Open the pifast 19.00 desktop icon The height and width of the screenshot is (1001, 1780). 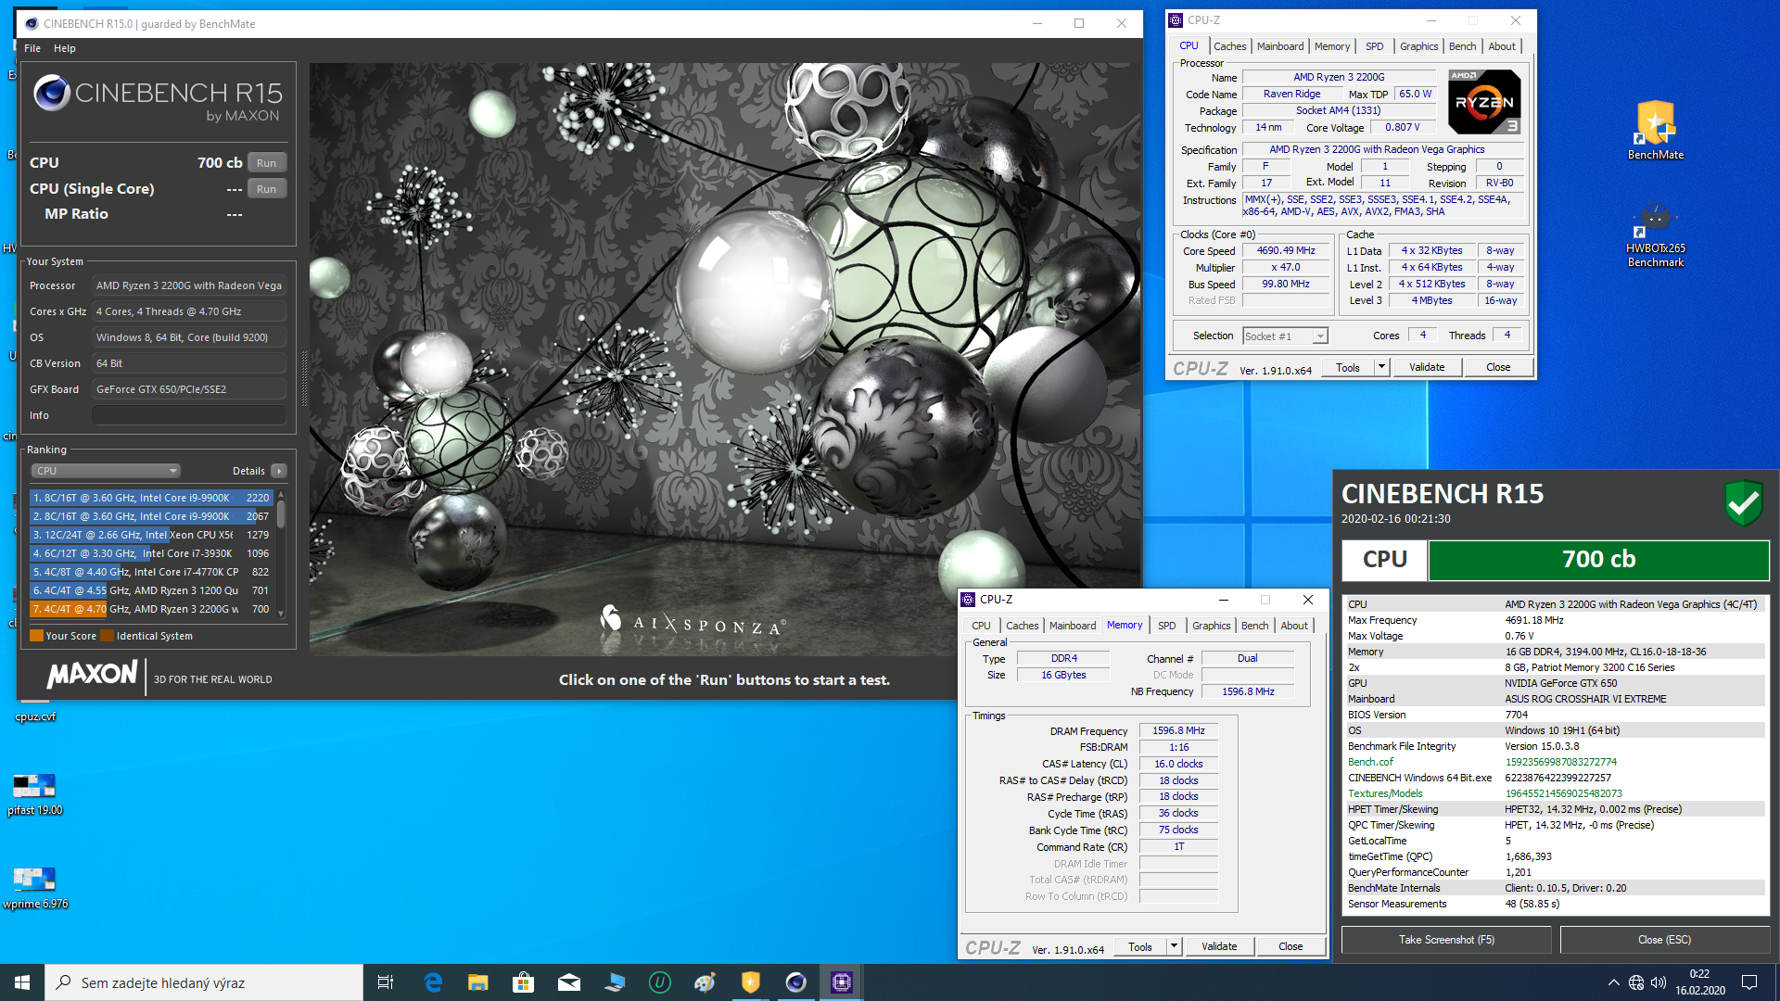tap(34, 794)
